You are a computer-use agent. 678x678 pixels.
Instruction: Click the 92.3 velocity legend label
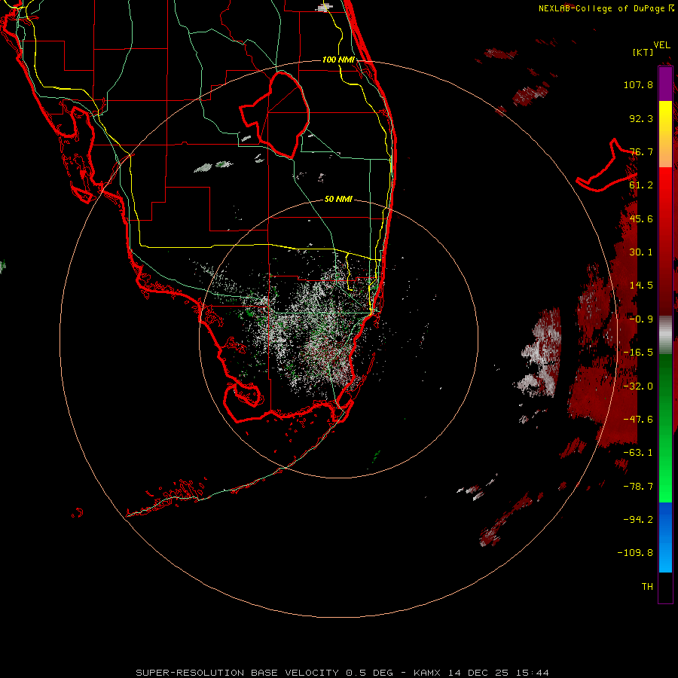click(641, 118)
